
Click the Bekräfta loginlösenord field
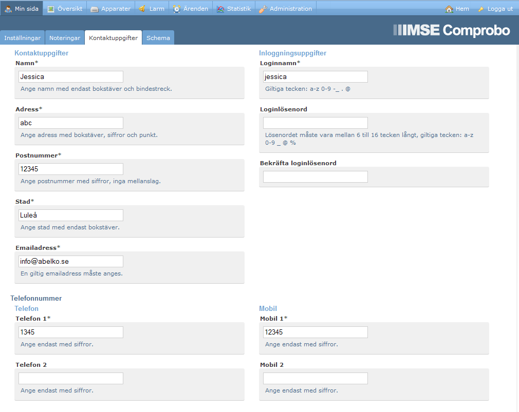pyautogui.click(x=316, y=177)
